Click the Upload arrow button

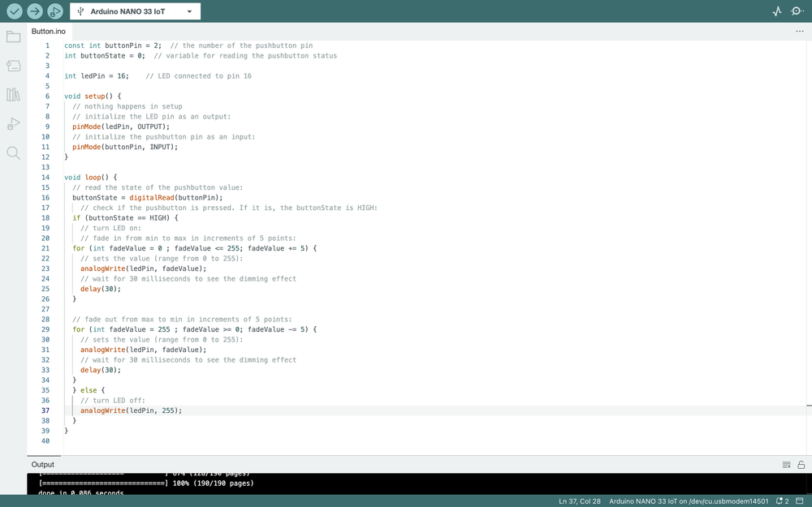tap(35, 11)
